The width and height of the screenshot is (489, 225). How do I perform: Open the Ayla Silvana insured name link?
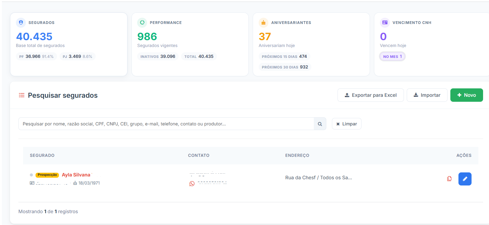pyautogui.click(x=76, y=175)
